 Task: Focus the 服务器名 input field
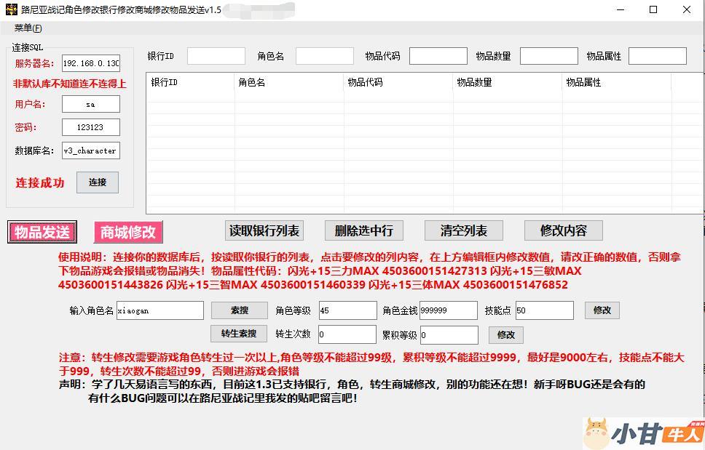90,64
